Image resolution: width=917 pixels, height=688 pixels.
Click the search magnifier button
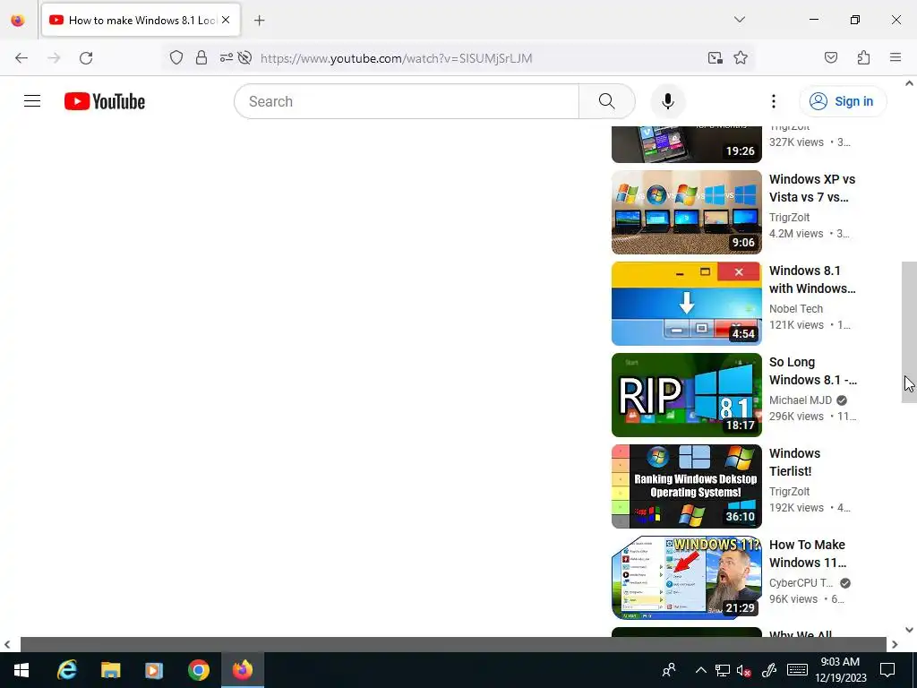[x=606, y=101]
